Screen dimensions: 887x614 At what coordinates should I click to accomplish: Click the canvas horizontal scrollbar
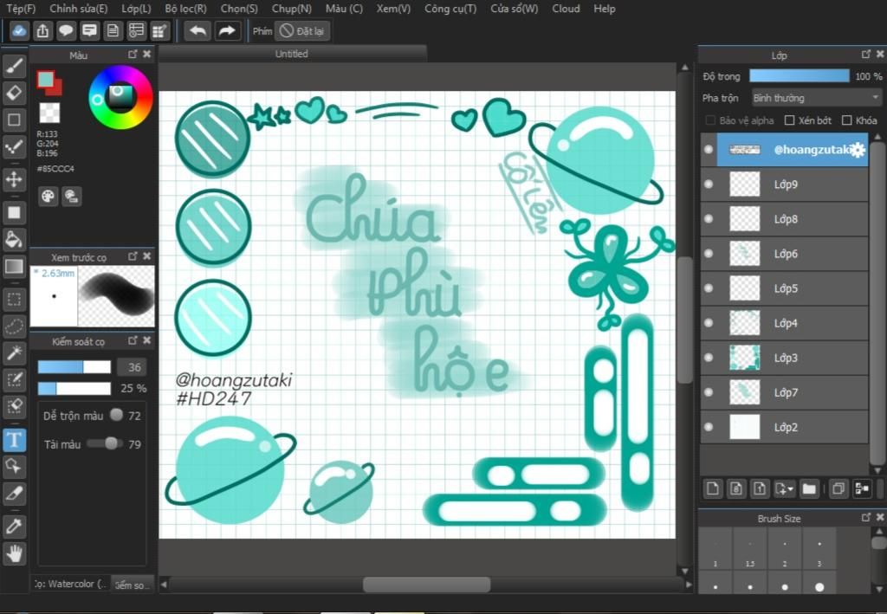point(426,584)
